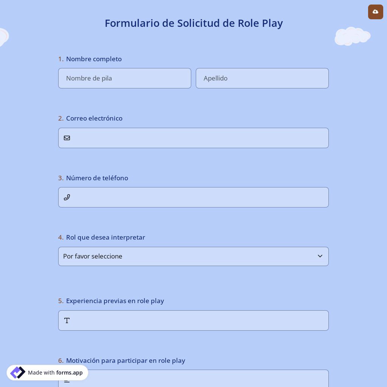Click the 'Made with forms.app' badge
Viewport: 387px width, 387px height.
pos(47,372)
